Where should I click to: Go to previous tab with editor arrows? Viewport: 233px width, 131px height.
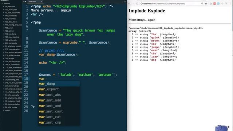tap(24, 1)
